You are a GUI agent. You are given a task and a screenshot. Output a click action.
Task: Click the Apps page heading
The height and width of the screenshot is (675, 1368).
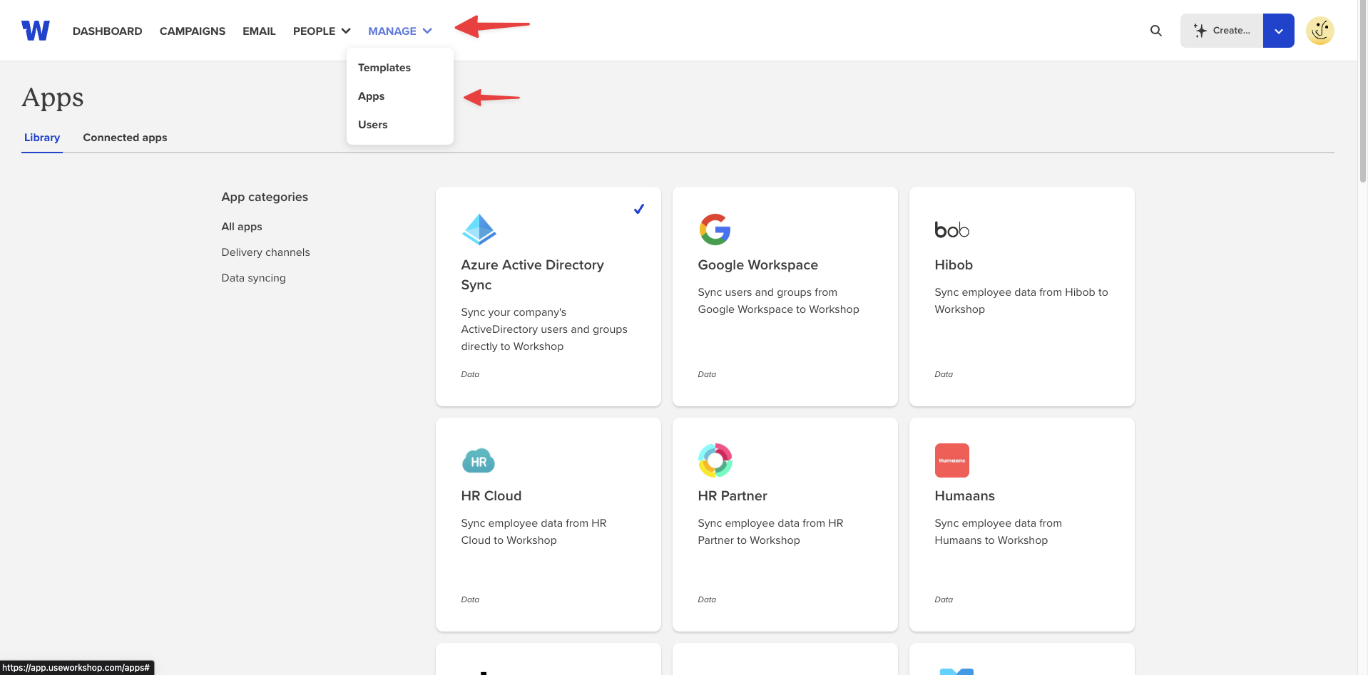coord(53,98)
